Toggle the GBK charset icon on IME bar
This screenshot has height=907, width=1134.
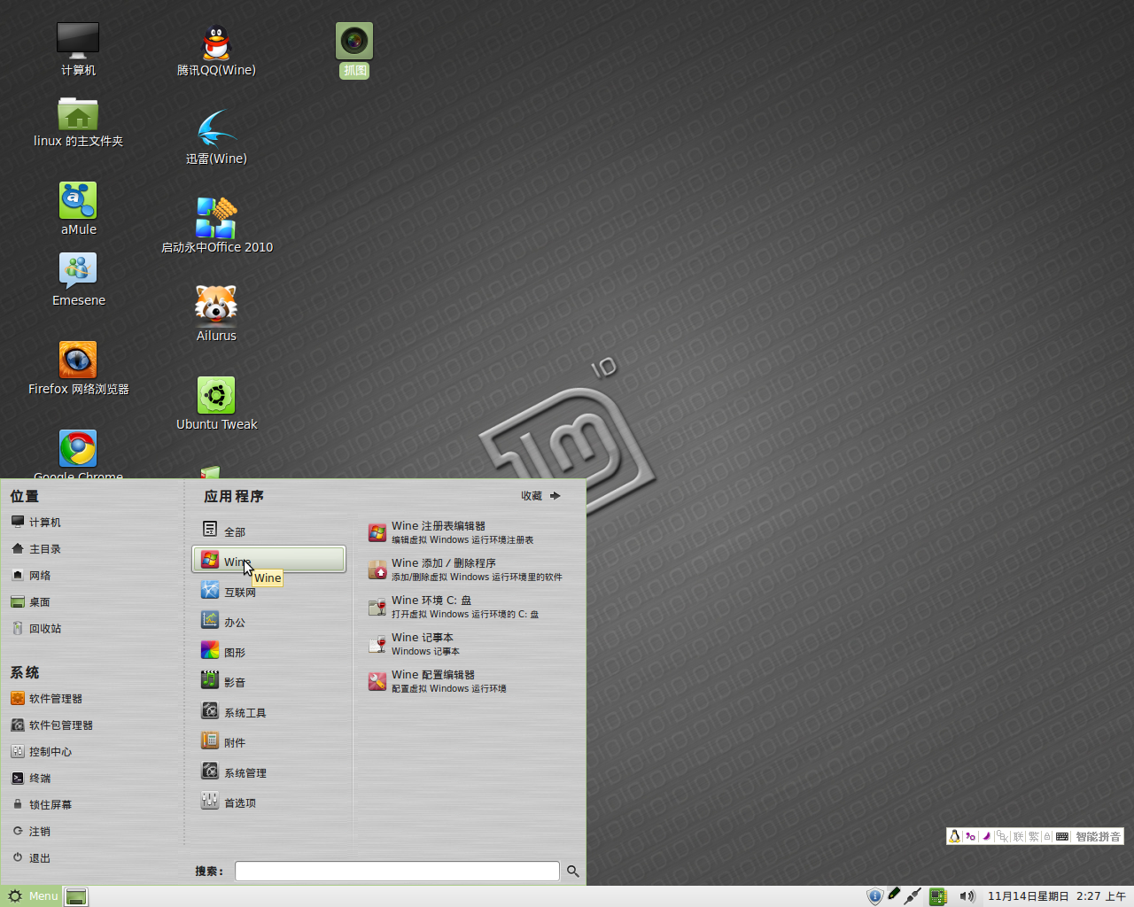point(1002,836)
